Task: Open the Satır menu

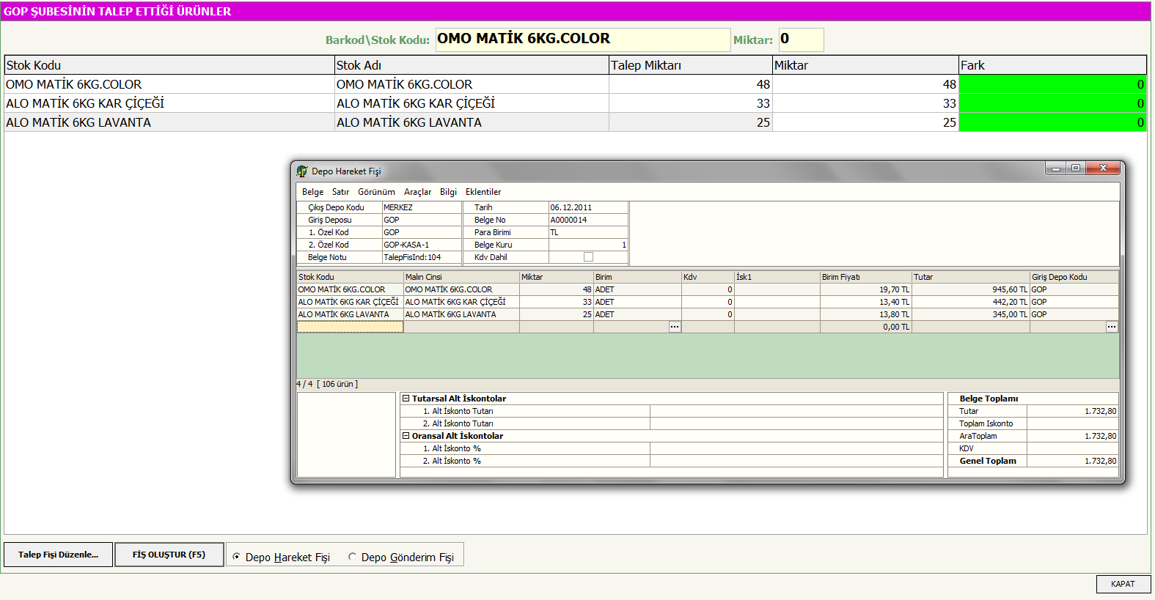Action: coord(340,192)
